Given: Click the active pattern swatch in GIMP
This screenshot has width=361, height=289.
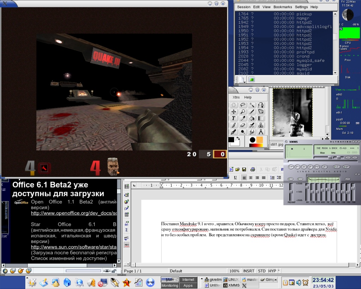Looking at the screenshot, I should tap(259, 140).
